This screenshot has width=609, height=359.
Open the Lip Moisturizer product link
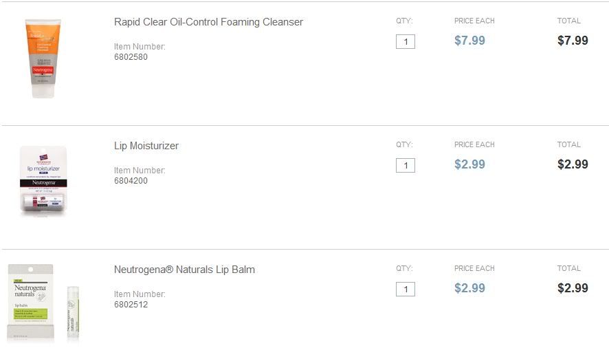point(146,146)
